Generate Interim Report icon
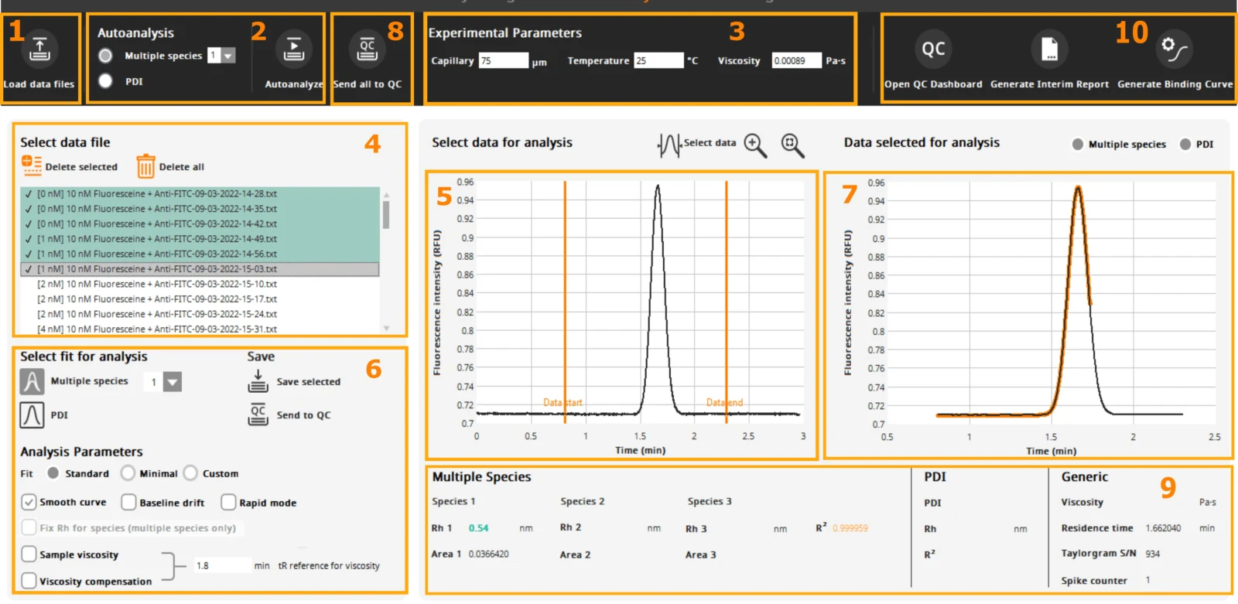 tap(1049, 49)
